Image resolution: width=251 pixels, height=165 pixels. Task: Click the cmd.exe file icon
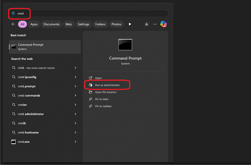(14, 142)
